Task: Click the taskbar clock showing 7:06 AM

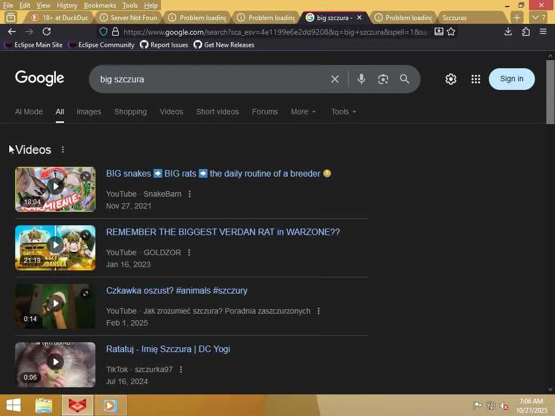Action: point(531,405)
